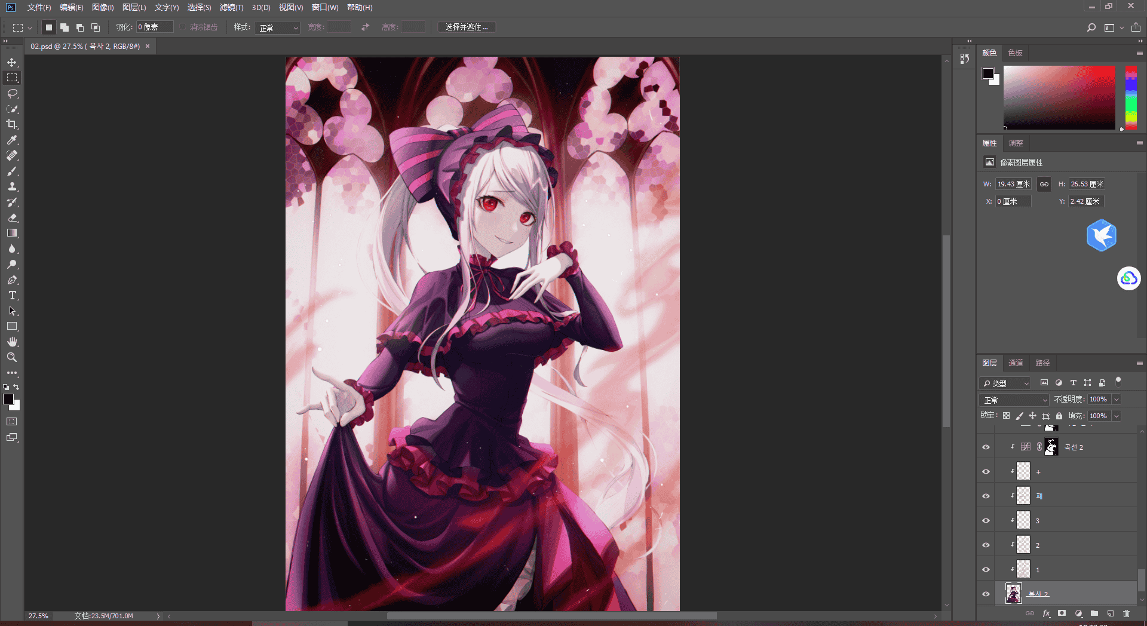Select the Pen tool
This screenshot has width=1147, height=626.
coord(12,280)
